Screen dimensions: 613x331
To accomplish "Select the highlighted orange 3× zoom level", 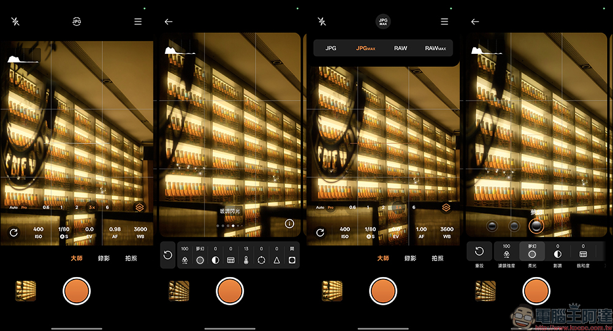I will (91, 207).
